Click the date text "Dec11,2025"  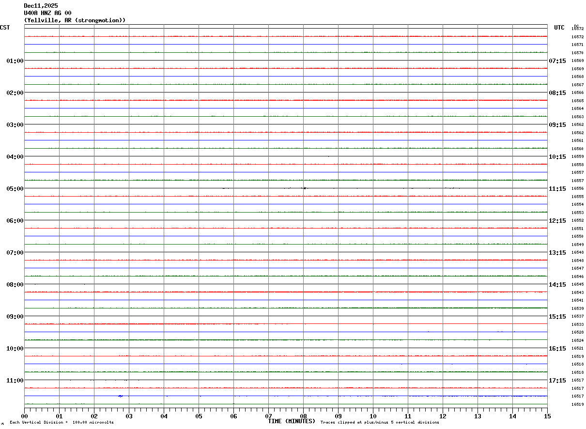[x=41, y=6]
